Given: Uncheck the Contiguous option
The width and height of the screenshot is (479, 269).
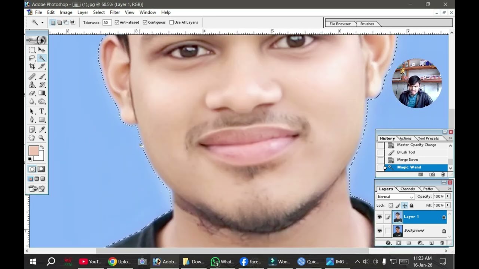Looking at the screenshot, I should (x=145, y=22).
